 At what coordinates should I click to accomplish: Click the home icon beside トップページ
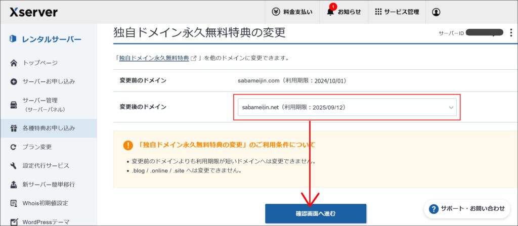click(14, 63)
